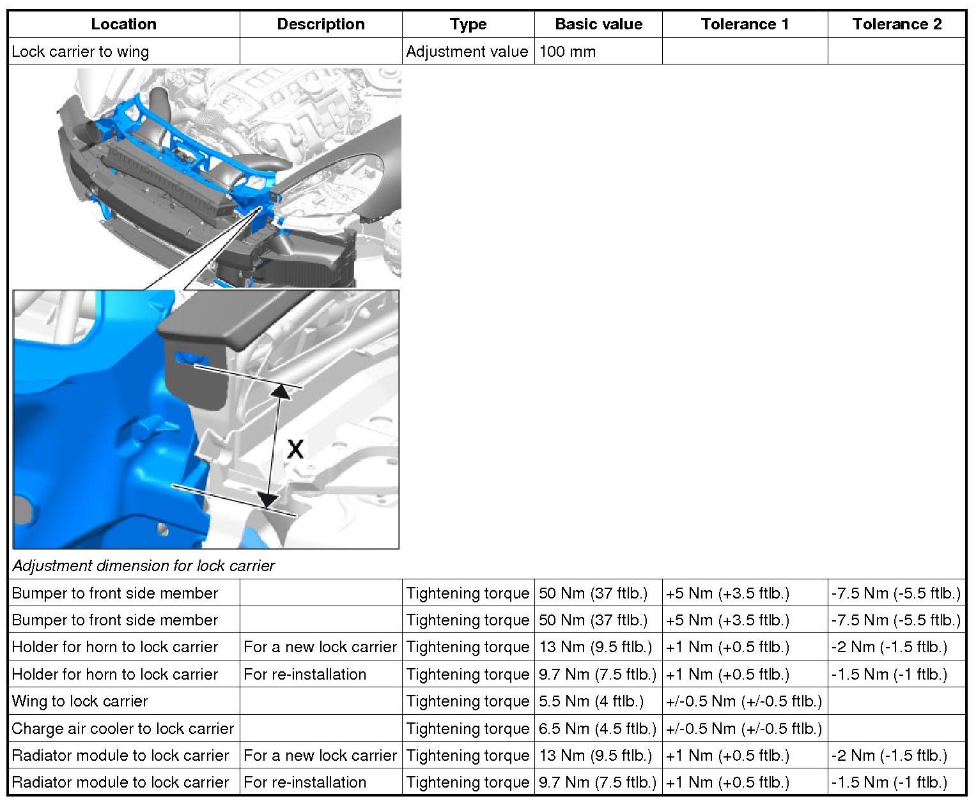Click the Basic value column header
Viewport: 976px width, 801px height.
[598, 24]
